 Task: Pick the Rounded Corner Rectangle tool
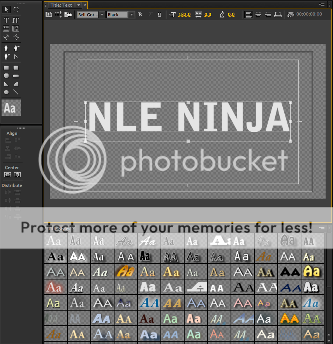(16, 68)
